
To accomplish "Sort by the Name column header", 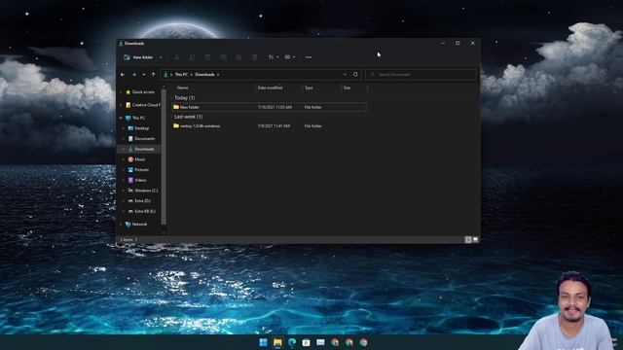I will 182,87.
